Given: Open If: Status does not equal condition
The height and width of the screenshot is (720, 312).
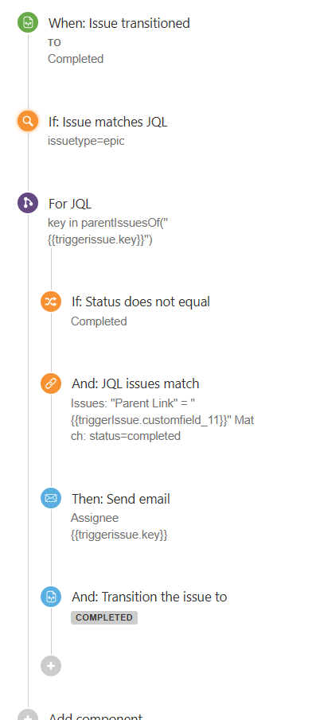Looking at the screenshot, I should 141,302.
